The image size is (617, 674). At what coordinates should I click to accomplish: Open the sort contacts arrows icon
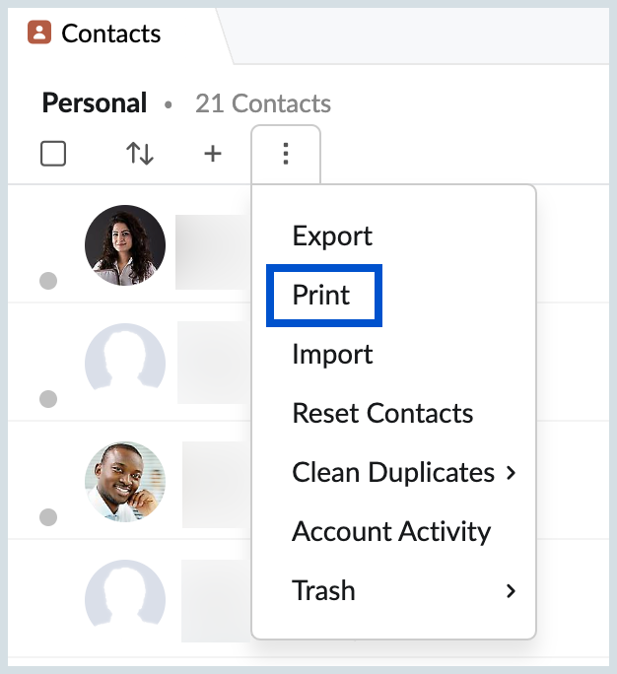point(140,154)
